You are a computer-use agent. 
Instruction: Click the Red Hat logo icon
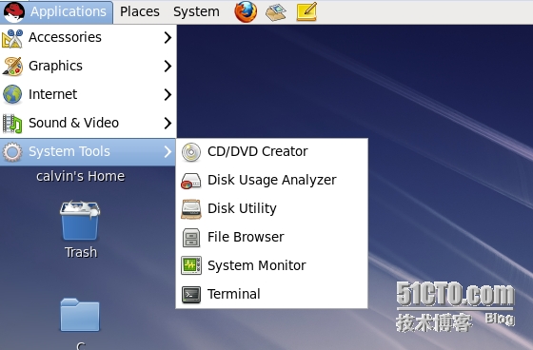(x=13, y=12)
